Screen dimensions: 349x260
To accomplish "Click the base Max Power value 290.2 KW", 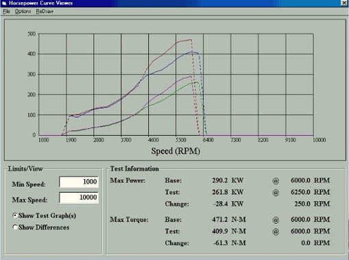I will (228, 180).
